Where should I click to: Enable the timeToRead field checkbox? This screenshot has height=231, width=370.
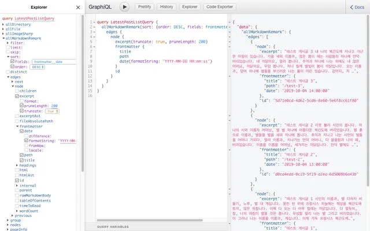click(17, 205)
